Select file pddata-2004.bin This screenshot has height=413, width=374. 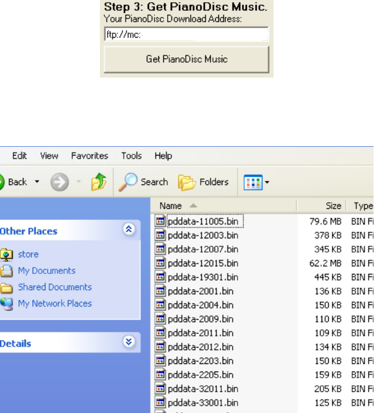[200, 306]
